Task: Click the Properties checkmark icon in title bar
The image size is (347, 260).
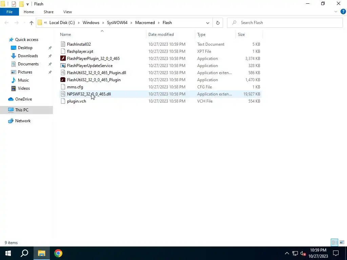Action: tap(14, 4)
